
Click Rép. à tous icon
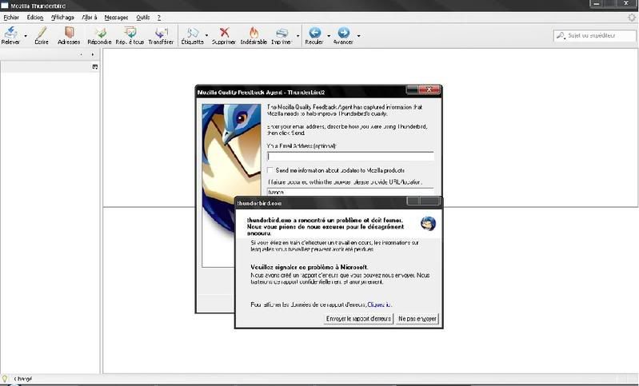tap(130, 33)
